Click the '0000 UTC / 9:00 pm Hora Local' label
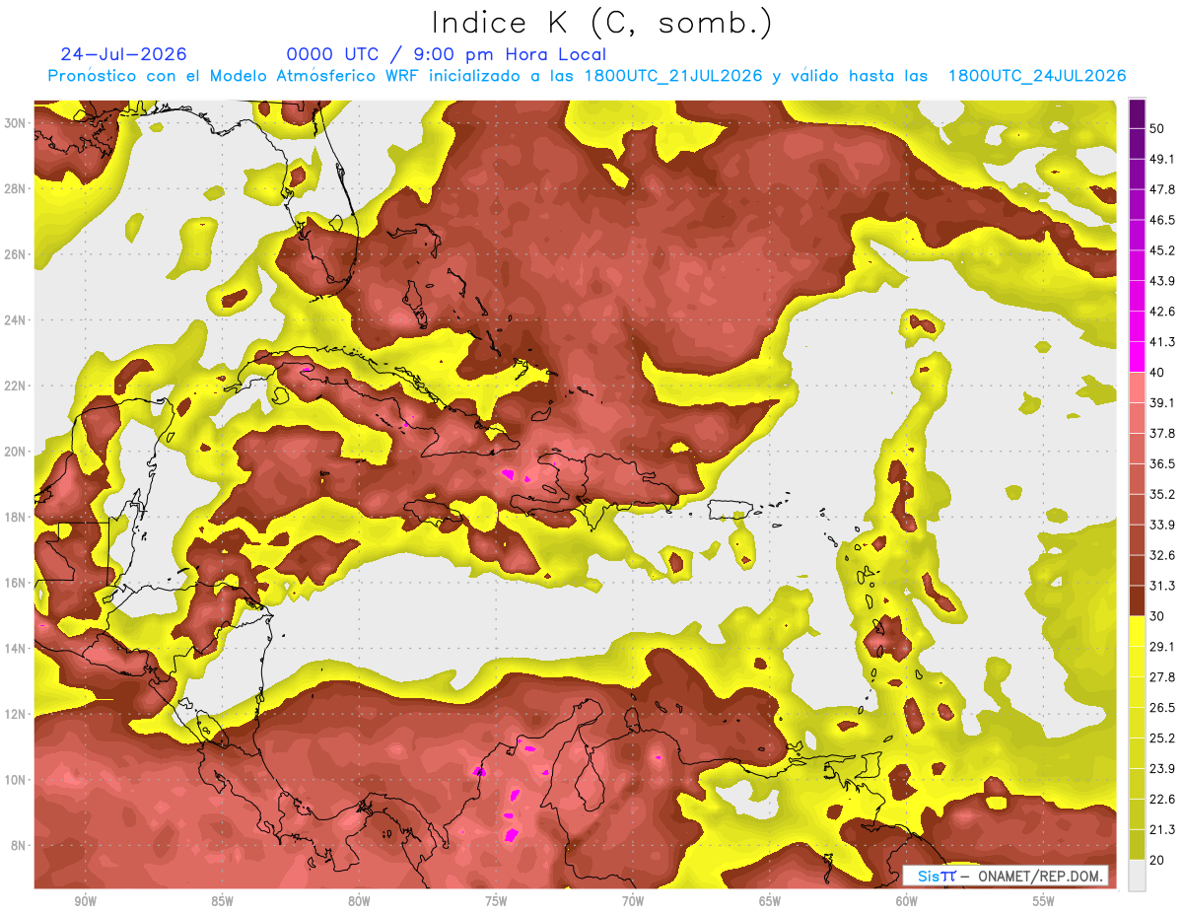This screenshot has height=914, width=1183. point(447,54)
